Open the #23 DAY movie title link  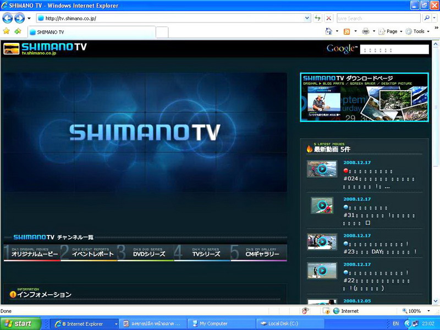[x=380, y=248]
